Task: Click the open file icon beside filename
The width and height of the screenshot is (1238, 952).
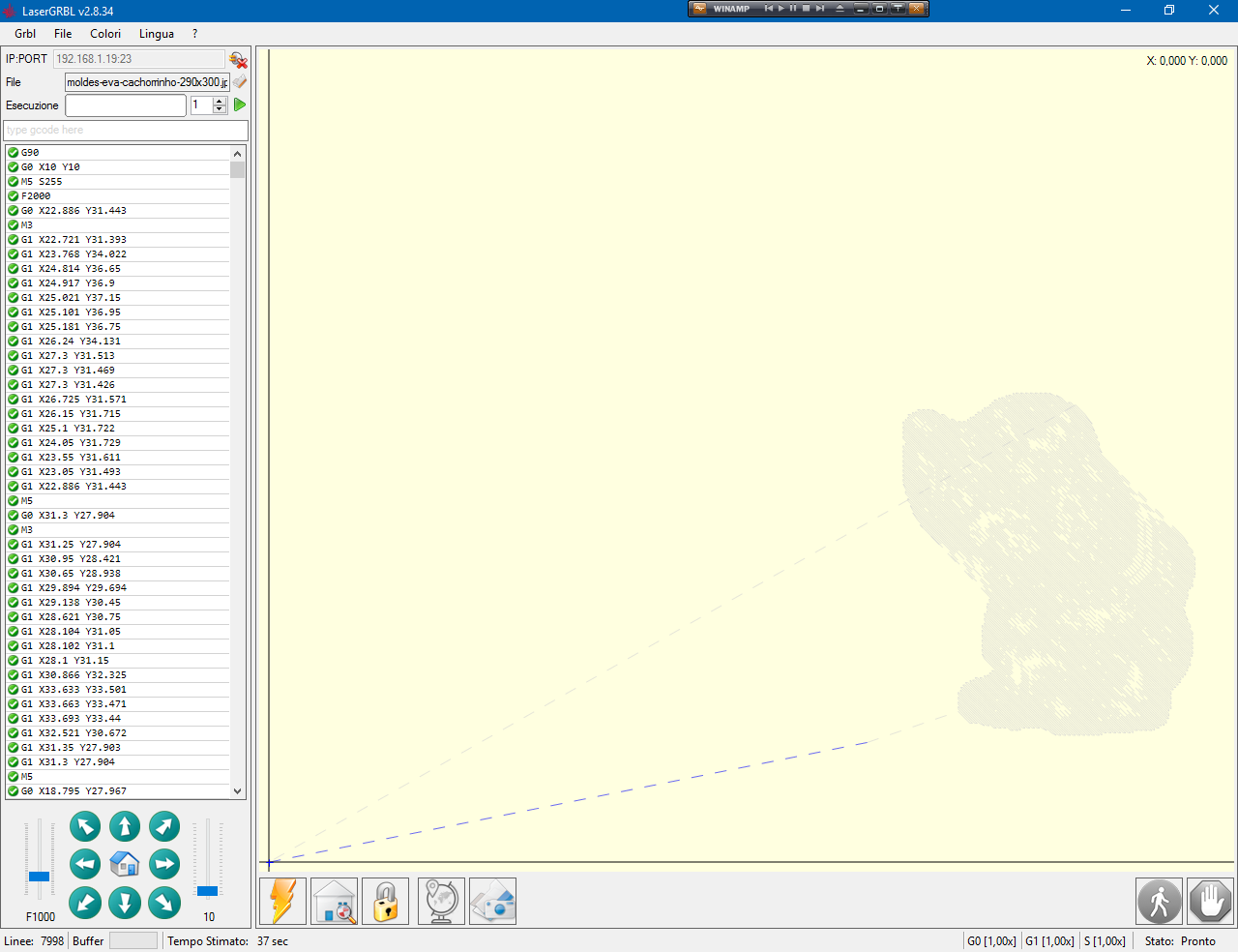Action: click(x=239, y=82)
